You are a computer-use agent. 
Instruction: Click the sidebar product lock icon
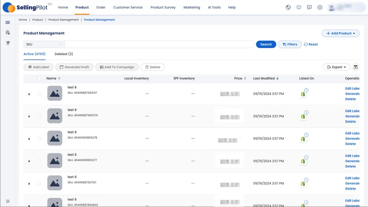pyautogui.click(x=8, y=32)
